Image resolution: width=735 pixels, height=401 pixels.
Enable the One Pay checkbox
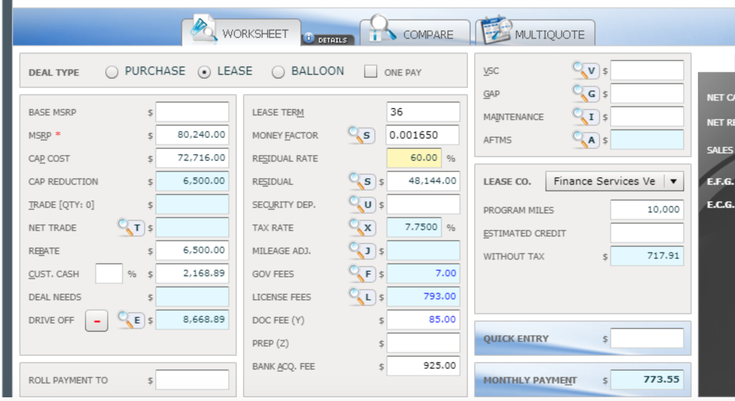[x=370, y=72]
